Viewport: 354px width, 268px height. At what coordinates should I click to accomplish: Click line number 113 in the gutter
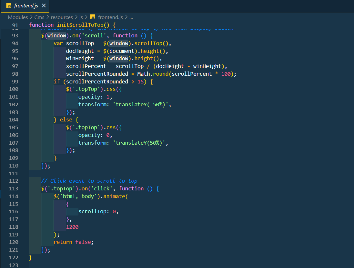pyautogui.click(x=14, y=189)
